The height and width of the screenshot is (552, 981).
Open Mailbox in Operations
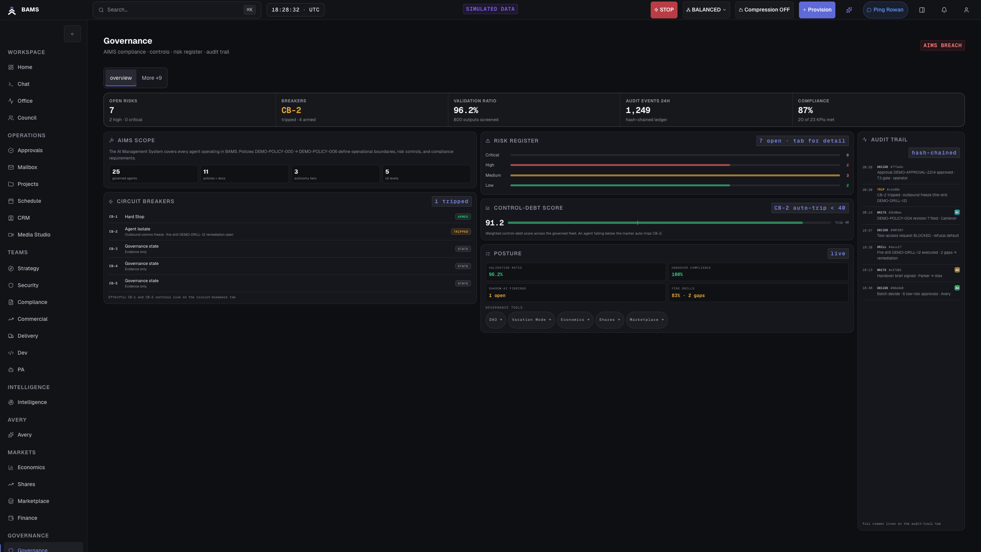pos(43,167)
